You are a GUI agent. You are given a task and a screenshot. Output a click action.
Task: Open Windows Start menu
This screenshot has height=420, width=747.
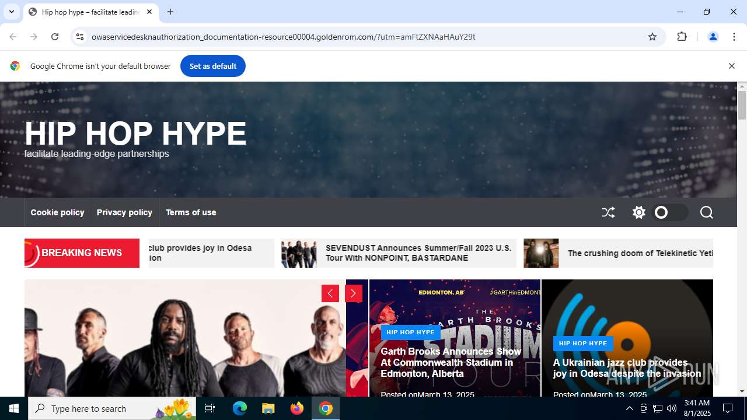pyautogui.click(x=14, y=408)
